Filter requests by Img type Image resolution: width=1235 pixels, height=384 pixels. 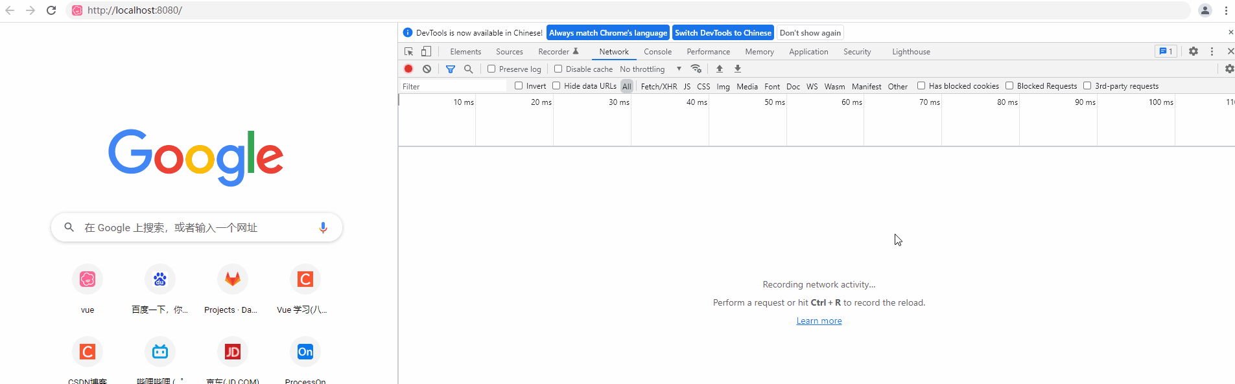pos(723,86)
